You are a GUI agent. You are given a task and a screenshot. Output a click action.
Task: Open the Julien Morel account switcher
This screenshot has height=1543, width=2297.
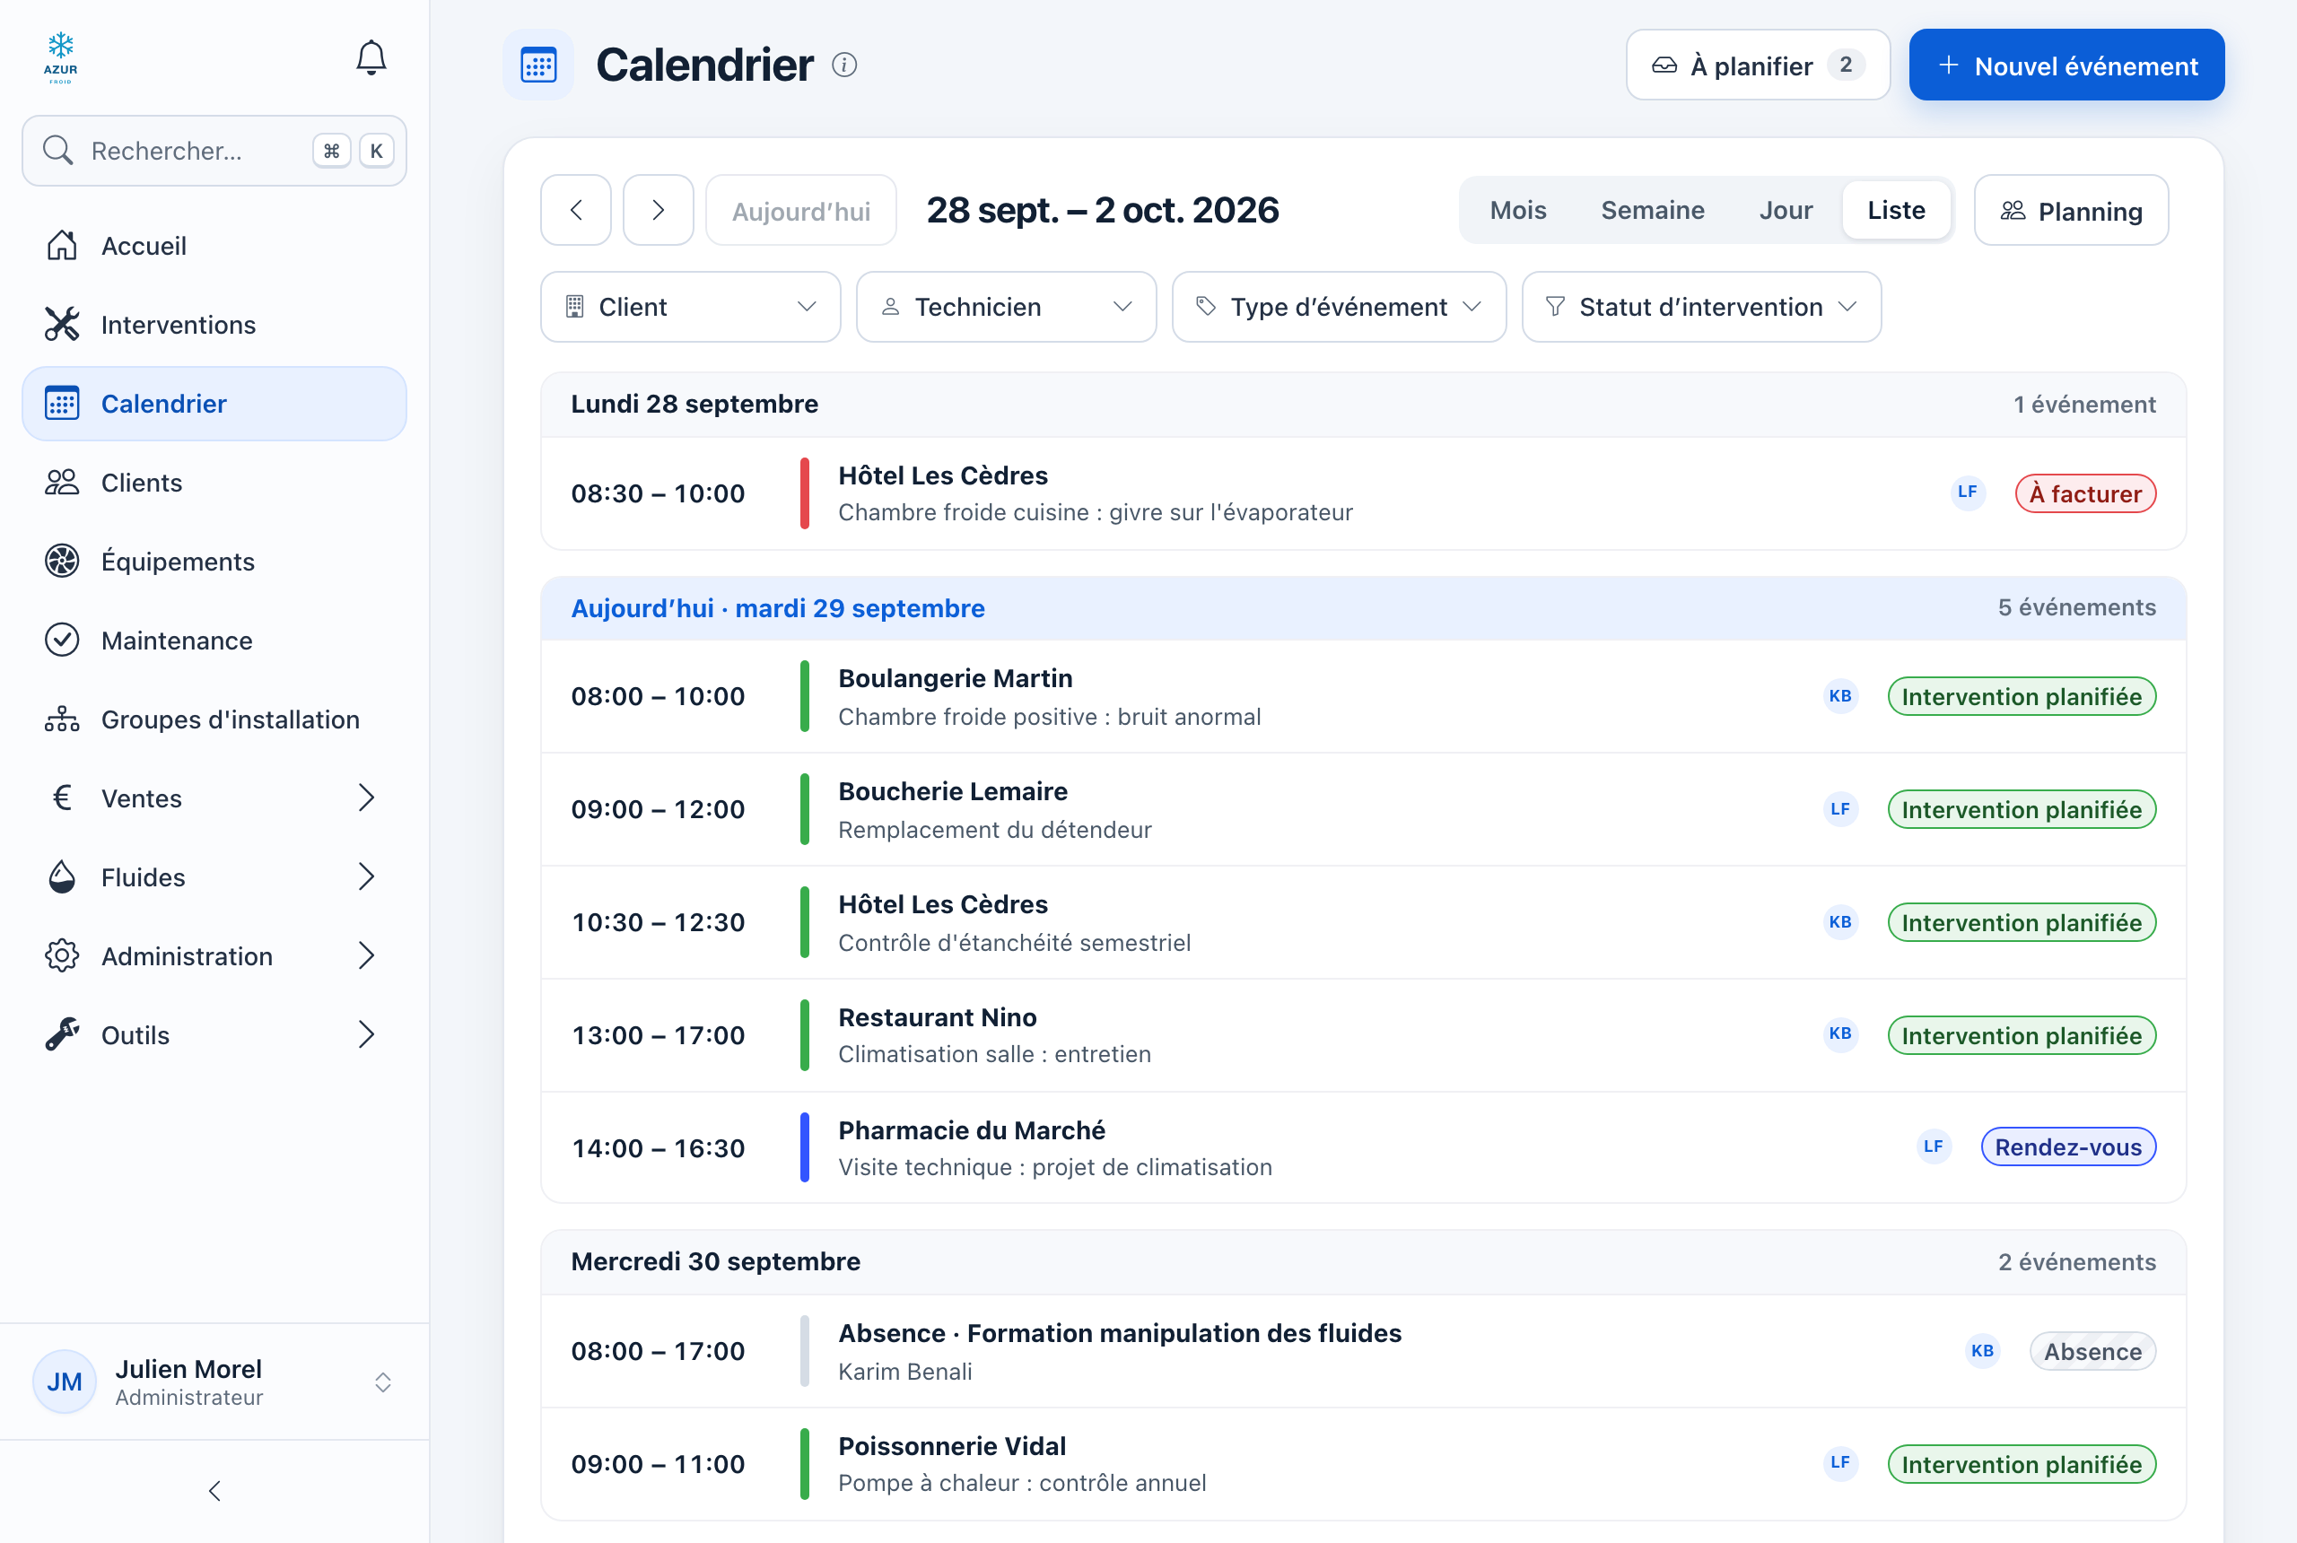coord(214,1382)
